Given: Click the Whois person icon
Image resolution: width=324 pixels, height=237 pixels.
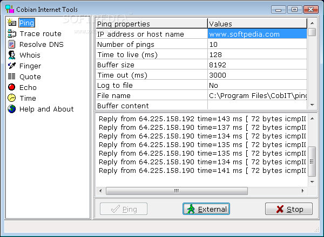Looking at the screenshot, I should 12,55.
